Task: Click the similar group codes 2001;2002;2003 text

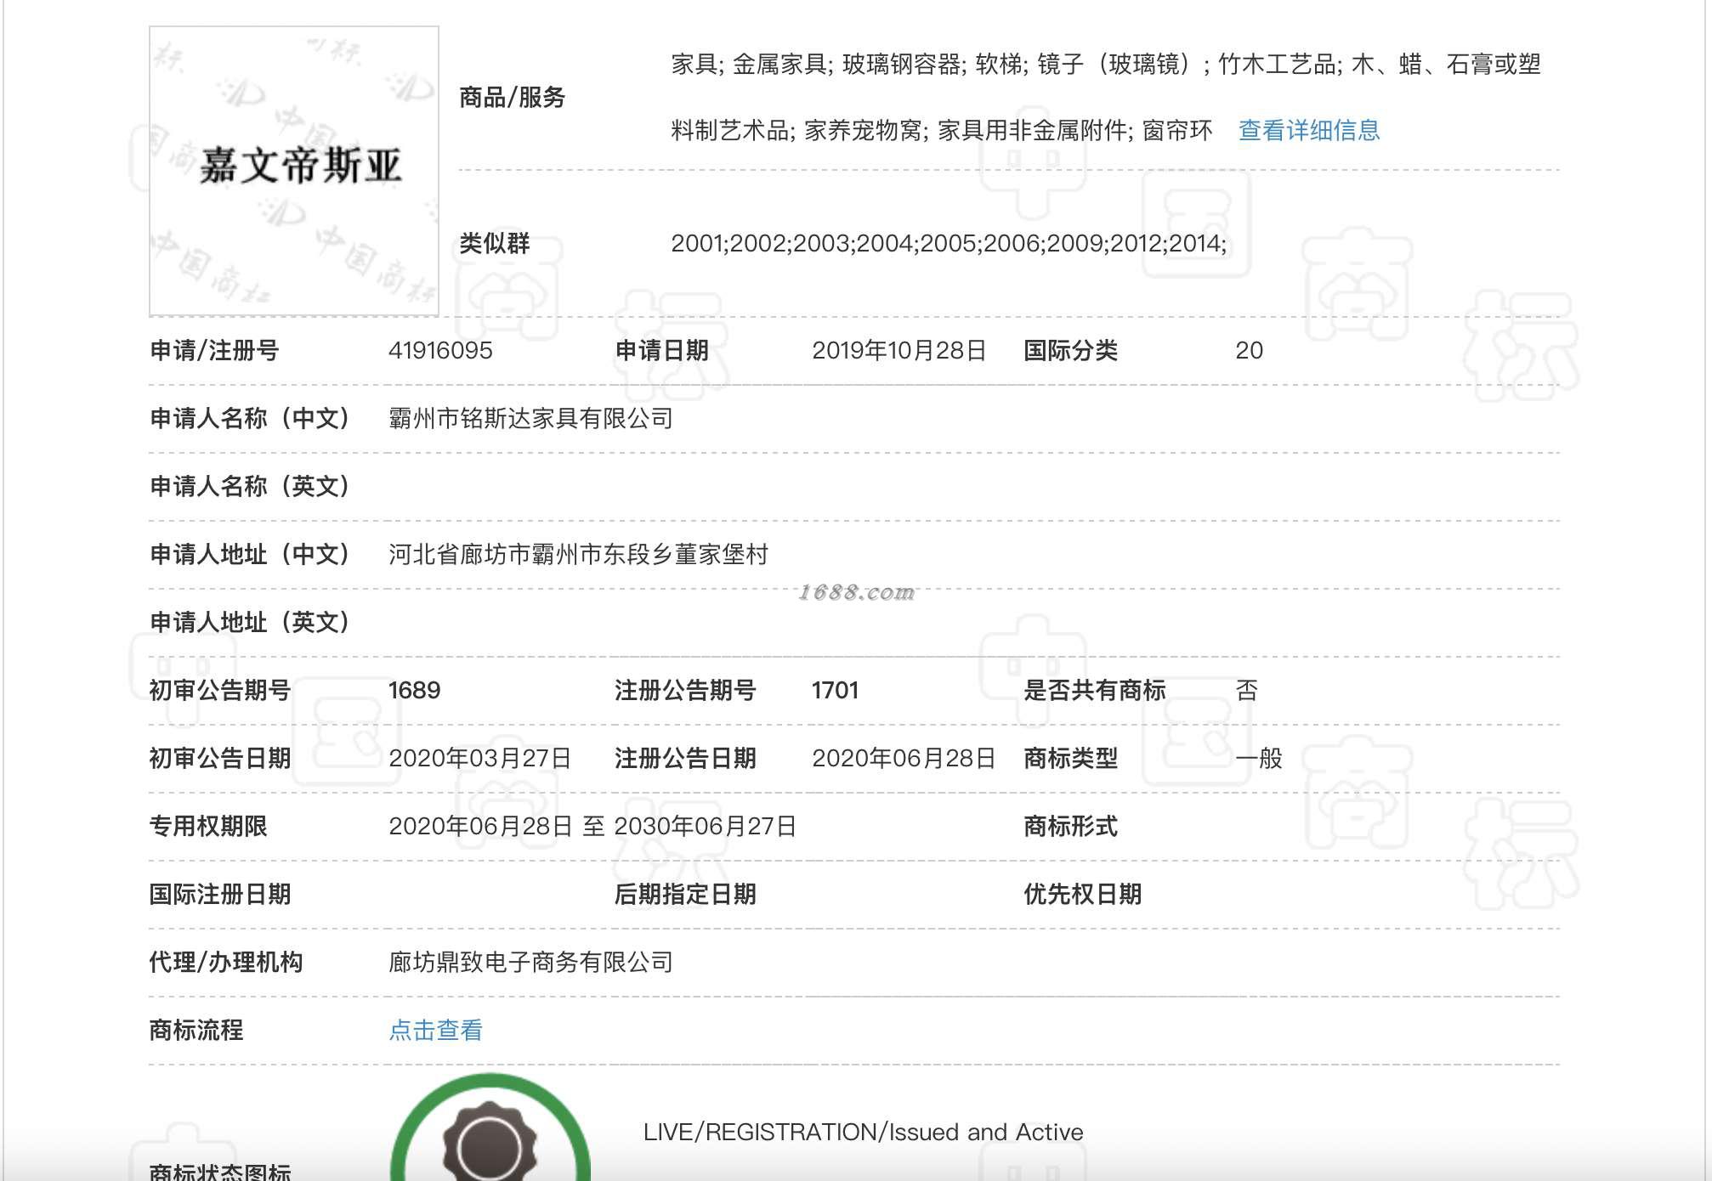Action: click(948, 243)
